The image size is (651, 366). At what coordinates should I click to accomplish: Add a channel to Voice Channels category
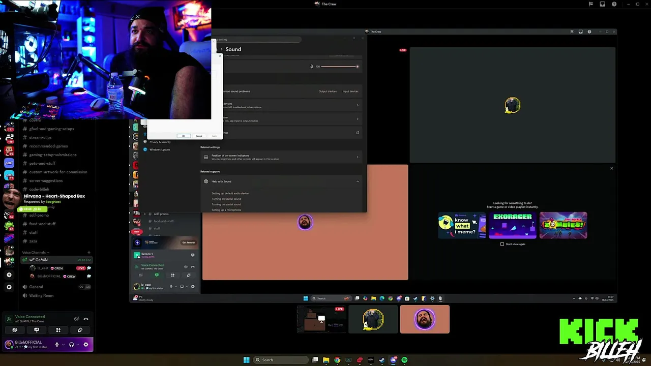(88, 252)
